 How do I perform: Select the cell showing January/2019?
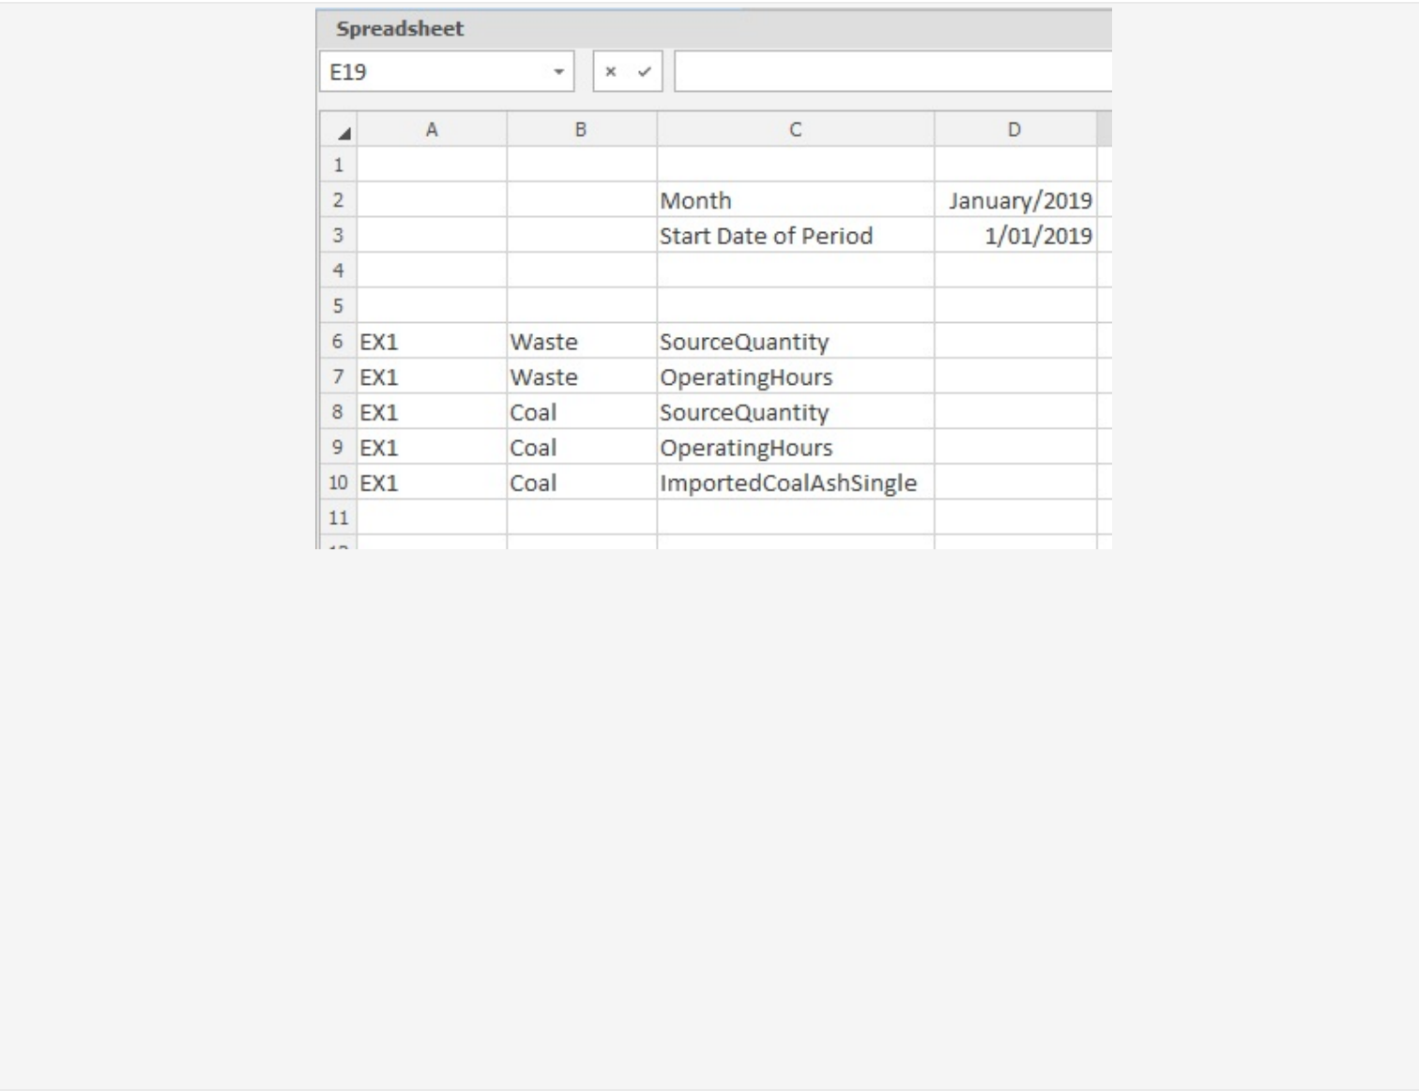[x=1015, y=200]
